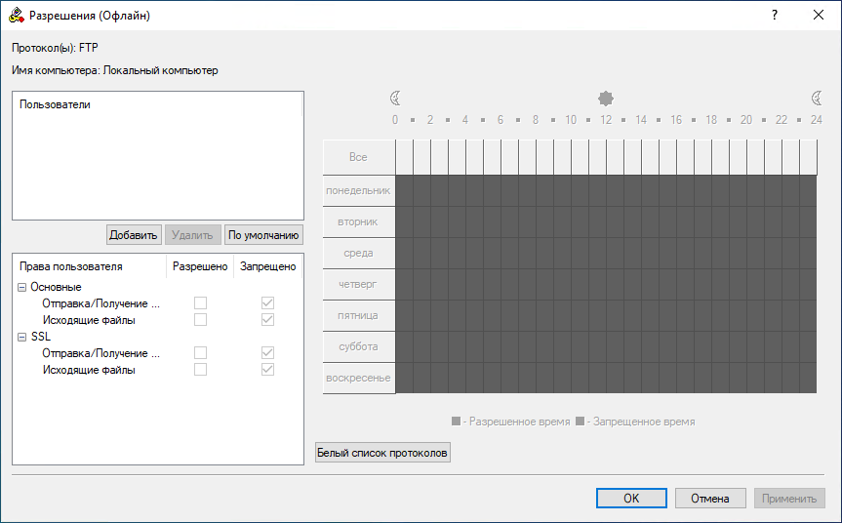Reset users with По умолчанию button

[x=263, y=234]
